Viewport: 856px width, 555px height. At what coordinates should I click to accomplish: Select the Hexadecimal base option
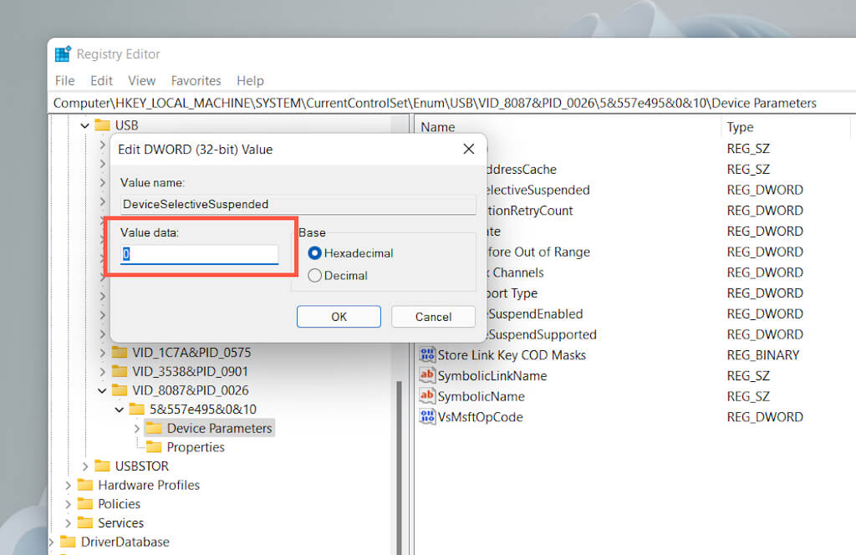pyautogui.click(x=314, y=253)
